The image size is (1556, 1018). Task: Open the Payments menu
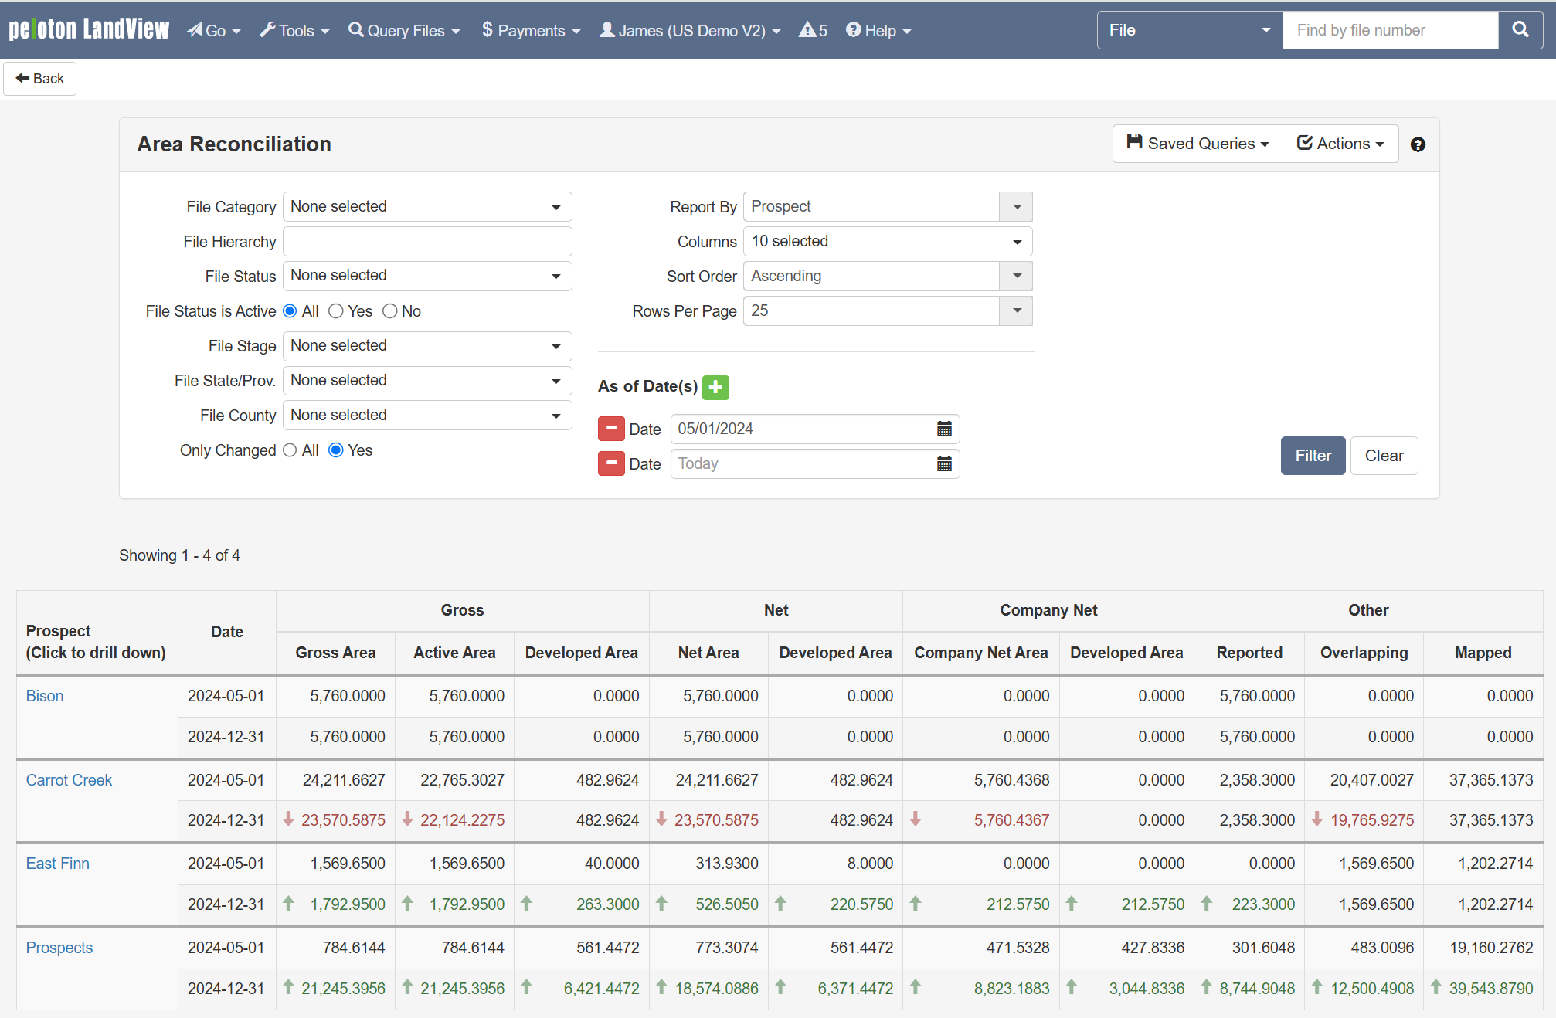531,30
